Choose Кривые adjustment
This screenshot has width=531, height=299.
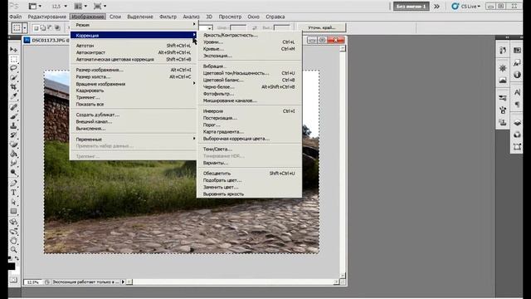pyautogui.click(x=249, y=49)
